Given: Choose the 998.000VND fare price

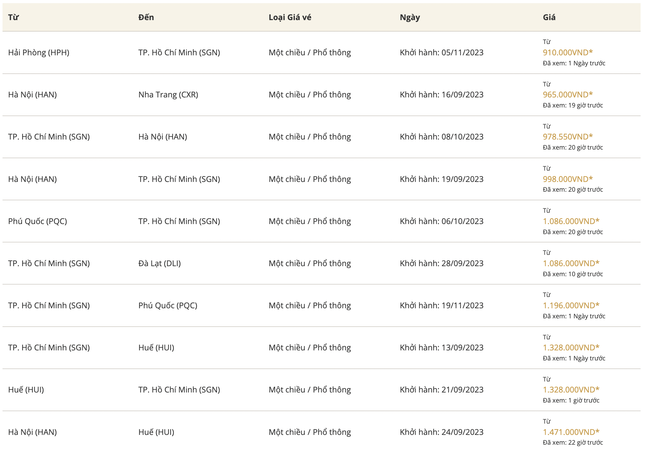Looking at the screenshot, I should (568, 179).
